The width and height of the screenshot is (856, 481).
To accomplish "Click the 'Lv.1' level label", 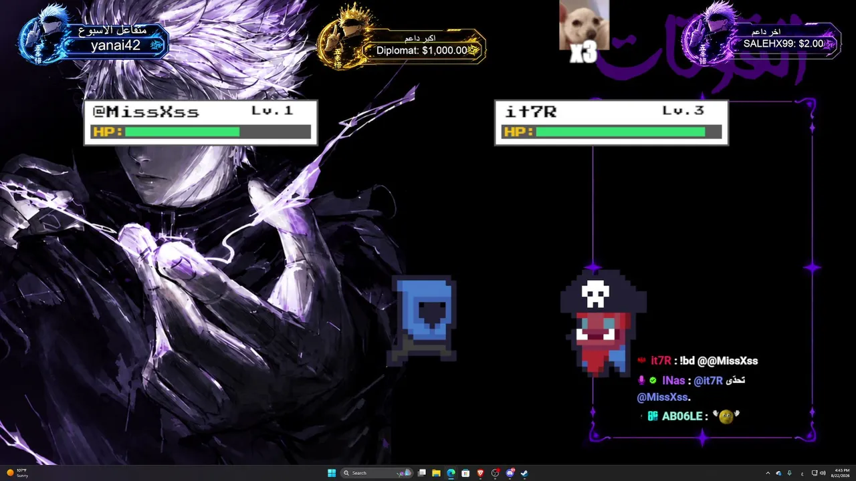I will tap(272, 111).
